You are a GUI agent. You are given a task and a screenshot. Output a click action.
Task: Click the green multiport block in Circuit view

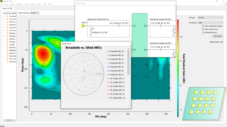[140, 35]
